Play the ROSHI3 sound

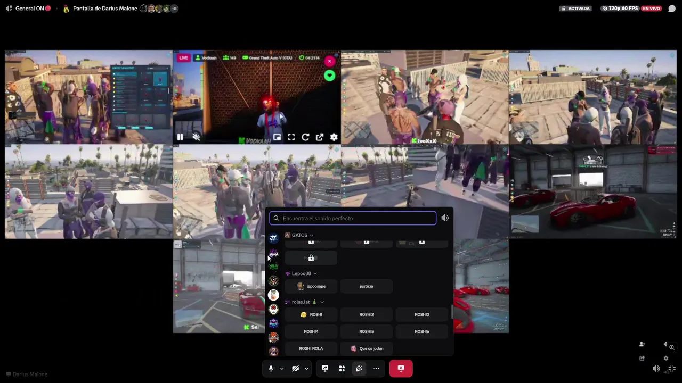(422, 314)
